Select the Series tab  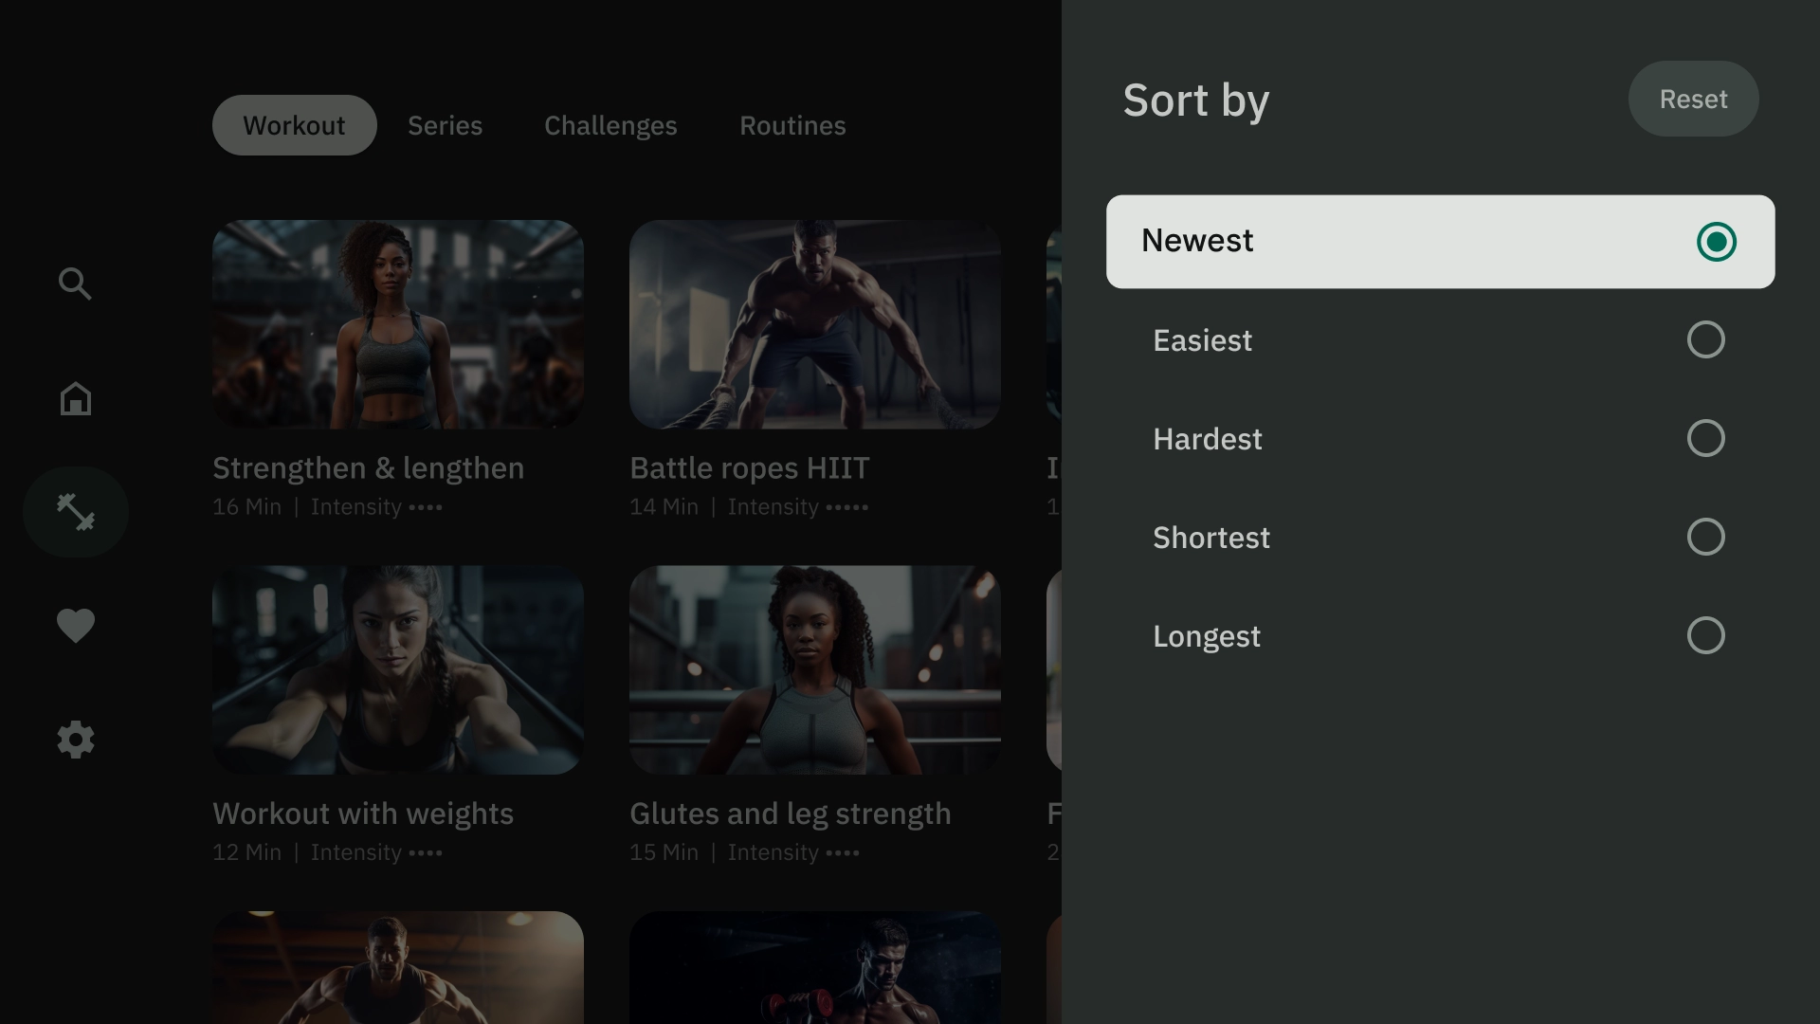click(445, 124)
